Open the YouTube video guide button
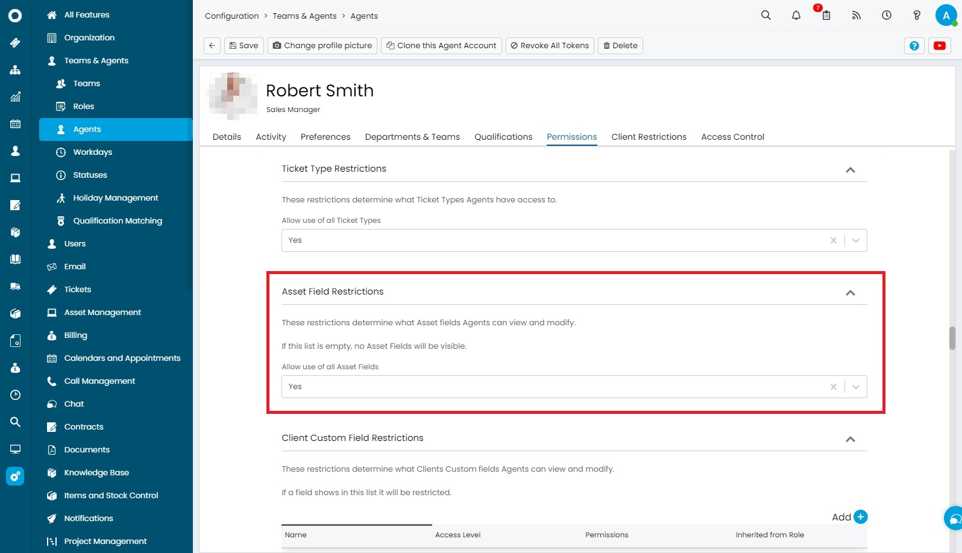This screenshot has width=962, height=553. click(939, 46)
